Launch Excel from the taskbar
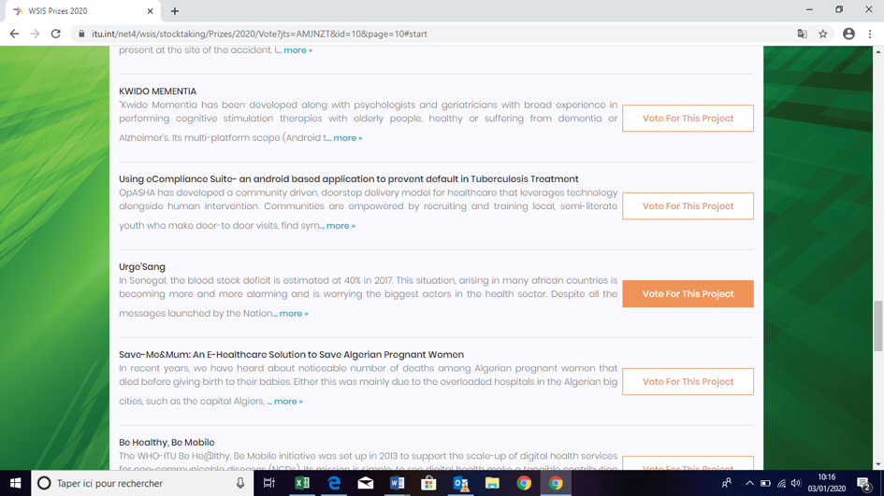884x496 pixels. click(x=302, y=483)
